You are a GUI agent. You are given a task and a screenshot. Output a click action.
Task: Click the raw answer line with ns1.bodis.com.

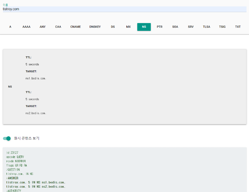[36, 182]
